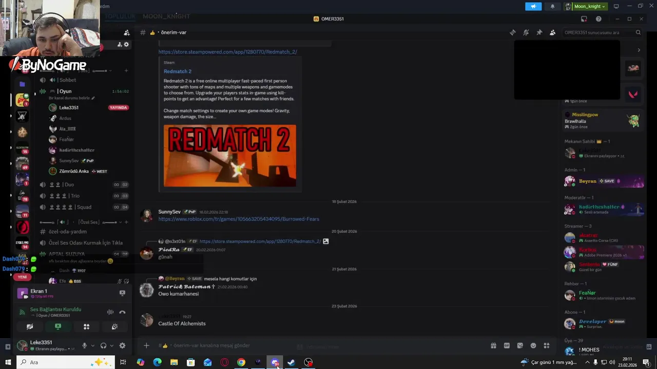Screen dimensions: 657x369
Task: Open the Redmatch 2 embed title
Action: [x=178, y=71]
